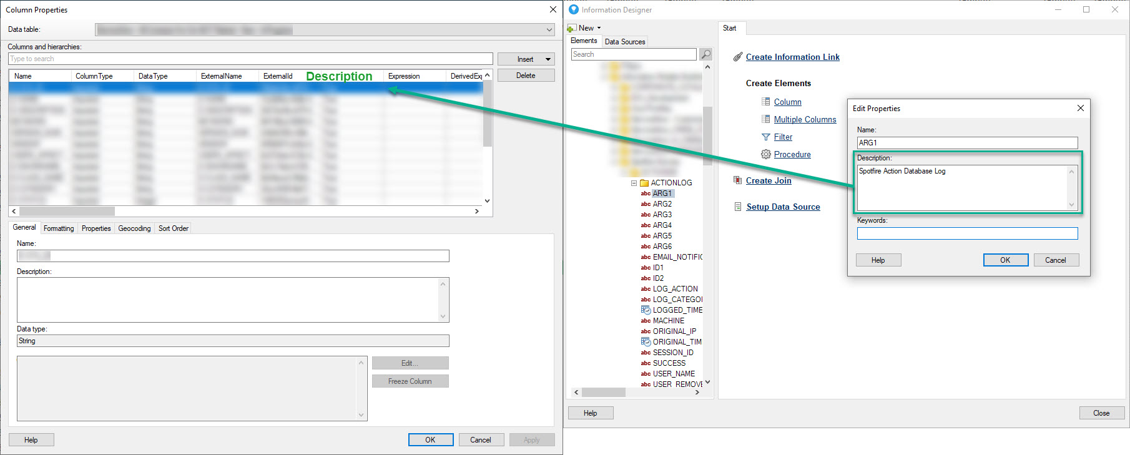This screenshot has height=455, width=1130.
Task: Click the Setup Data Source icon
Action: (738, 207)
